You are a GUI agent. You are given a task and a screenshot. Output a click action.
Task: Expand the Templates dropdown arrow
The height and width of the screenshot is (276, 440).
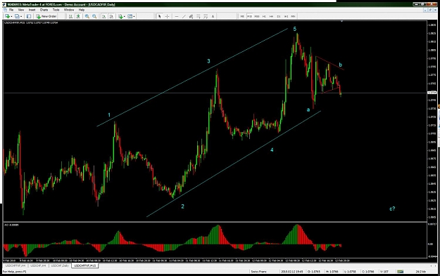pos(134,17)
